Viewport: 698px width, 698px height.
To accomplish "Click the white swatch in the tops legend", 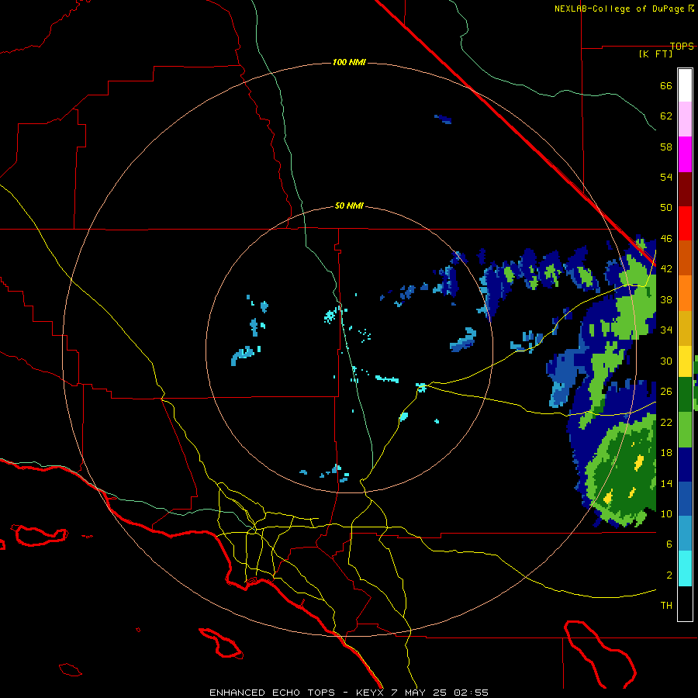I will click(685, 85).
